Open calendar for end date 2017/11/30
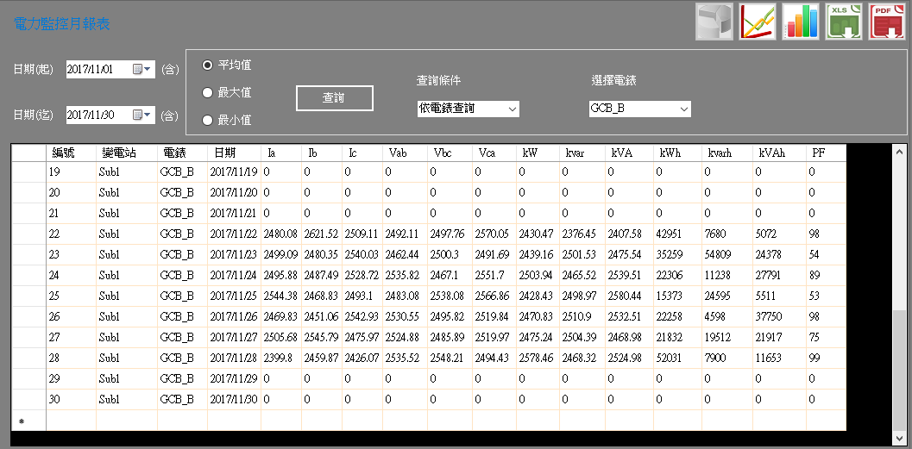This screenshot has height=449, width=912. click(142, 115)
